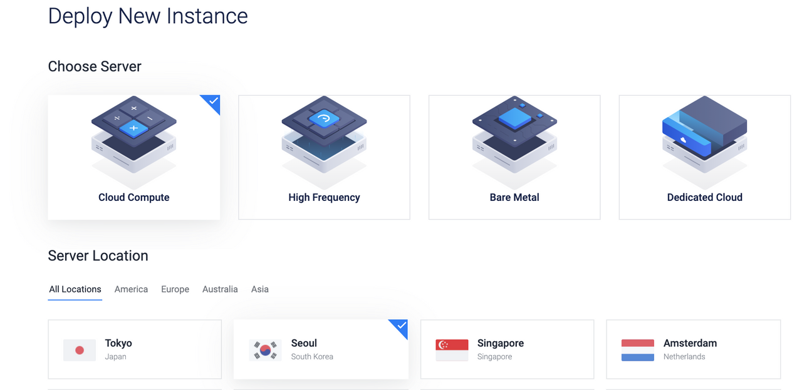This screenshot has height=390, width=802.
Task: Choose the Tokyo location name
Action: [x=118, y=343]
